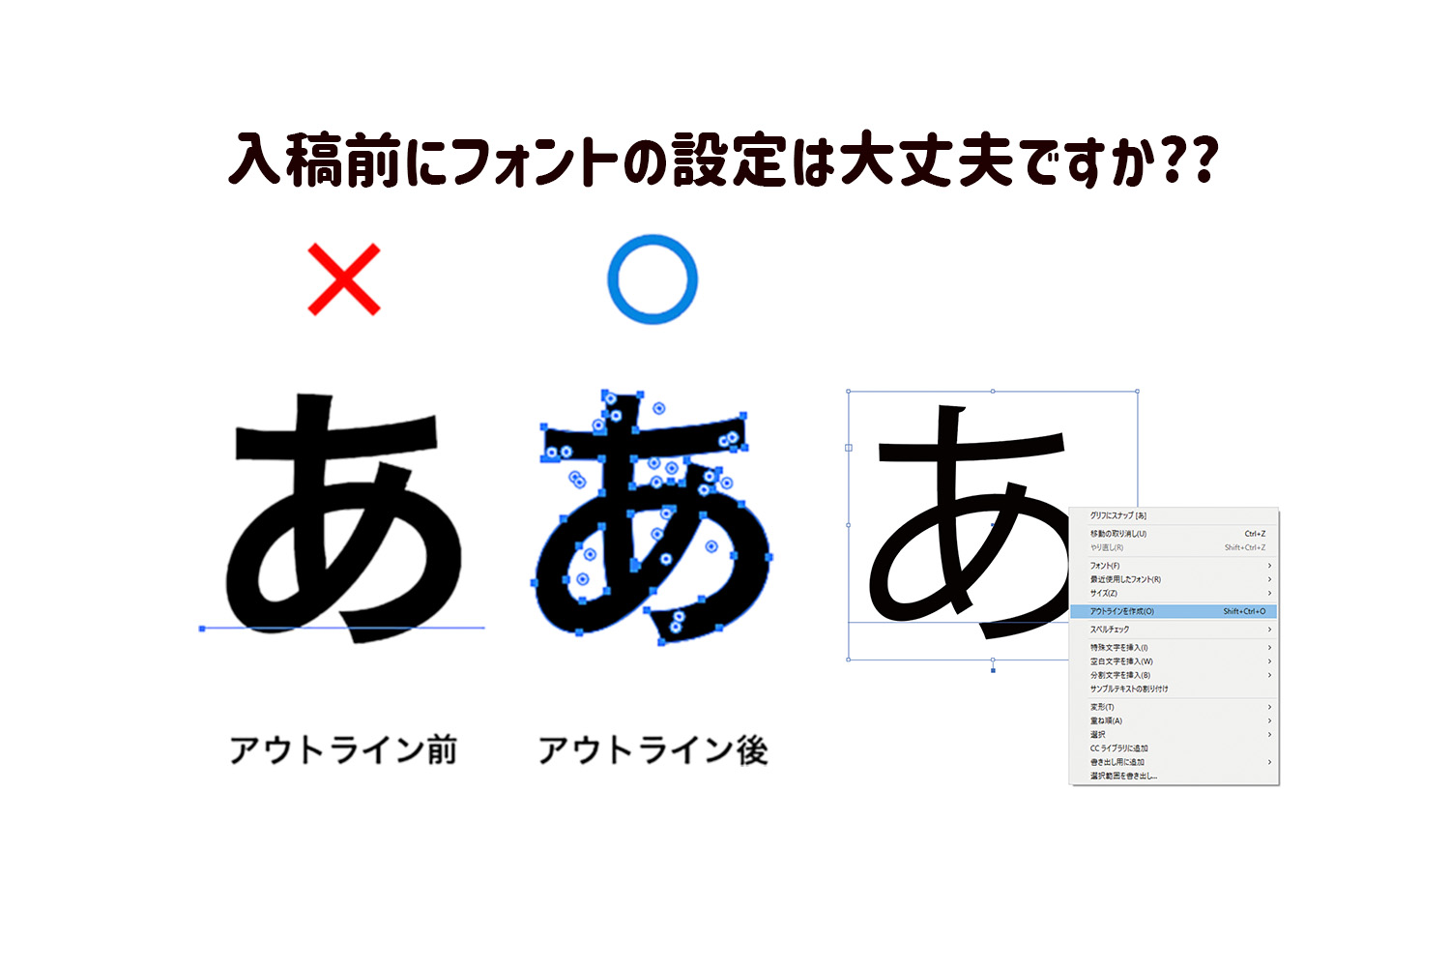Click the red X mark icon
Screen dimensions: 1450x967
pos(344,279)
